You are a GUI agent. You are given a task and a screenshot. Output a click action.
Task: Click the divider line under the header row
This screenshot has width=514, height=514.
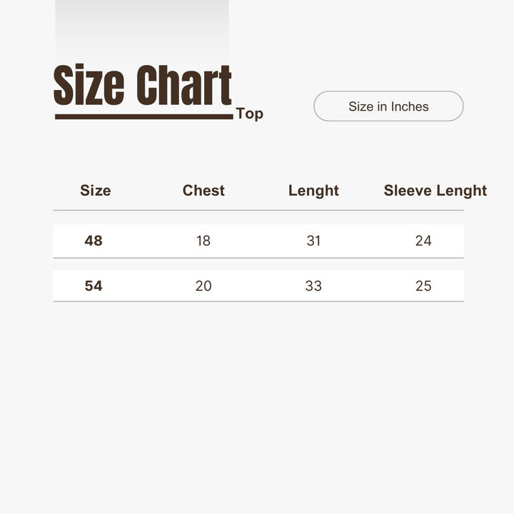[x=258, y=211]
